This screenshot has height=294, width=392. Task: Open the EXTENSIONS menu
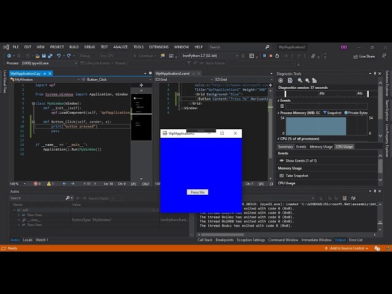pyautogui.click(x=159, y=47)
